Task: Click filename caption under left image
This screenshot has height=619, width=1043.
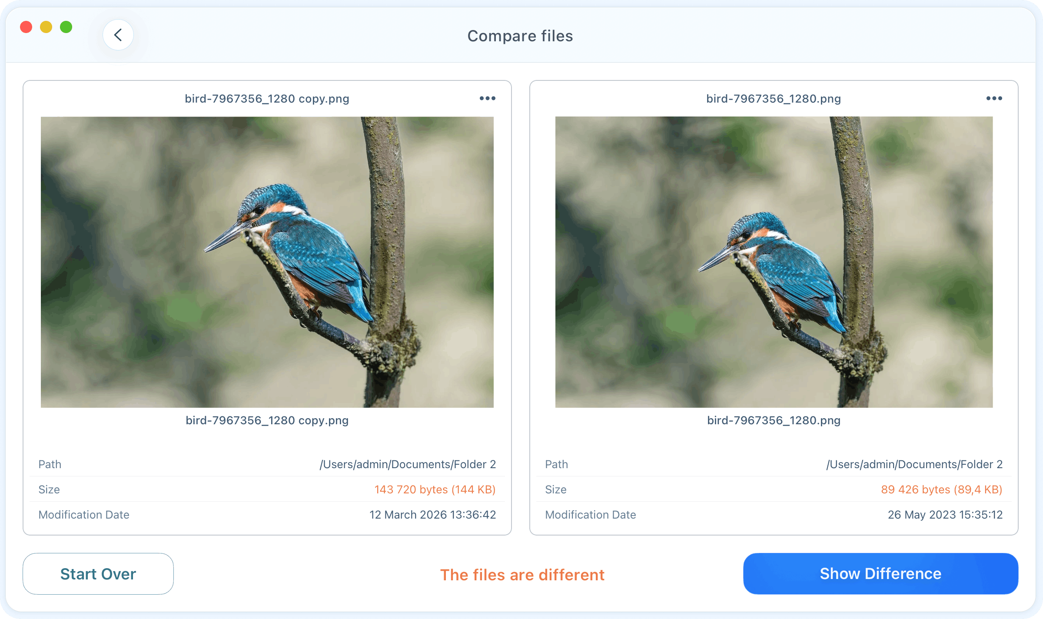Action: pyautogui.click(x=267, y=420)
